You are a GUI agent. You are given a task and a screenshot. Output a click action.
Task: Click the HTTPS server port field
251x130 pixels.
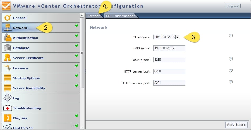pyautogui.click(x=169, y=83)
